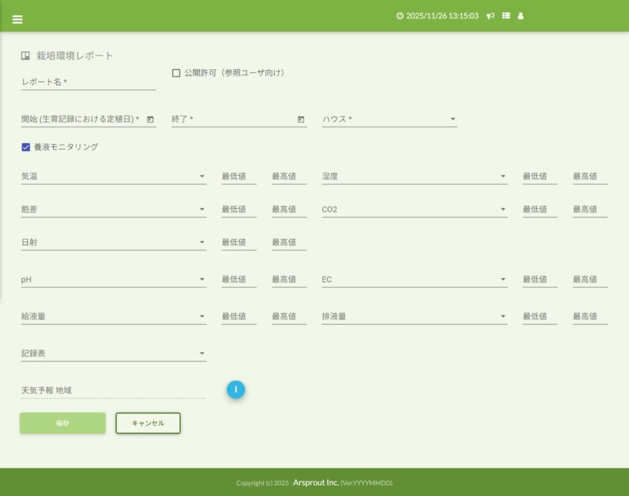The width and height of the screenshot is (629, 496).
Task: Open the end date calendar picker
Action: 301,119
